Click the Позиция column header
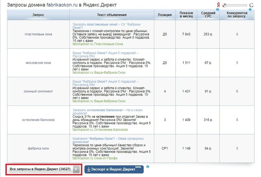This screenshot has width=261, height=177. pos(165,15)
